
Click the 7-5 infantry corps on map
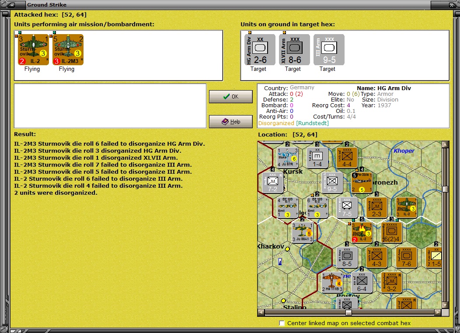coord(347,207)
